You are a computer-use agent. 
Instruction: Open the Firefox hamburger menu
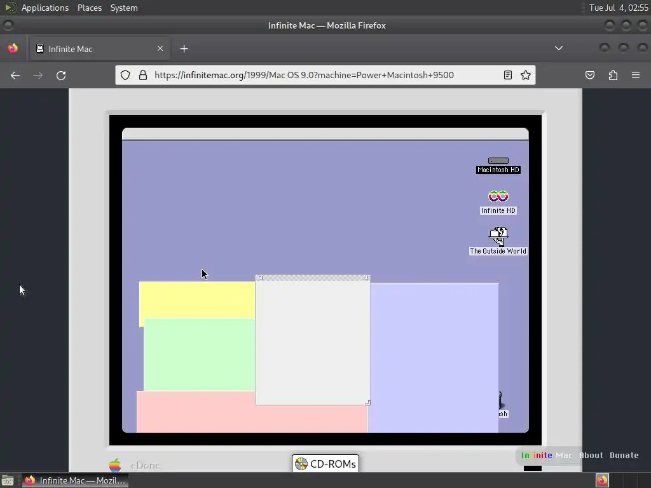[636, 75]
